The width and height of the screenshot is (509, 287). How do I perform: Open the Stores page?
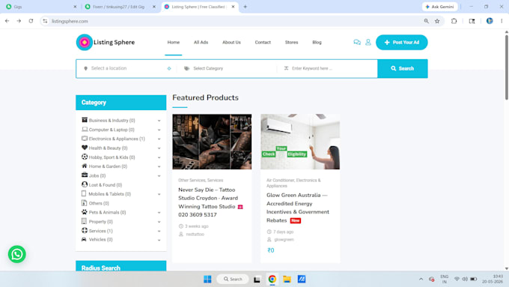coord(291,42)
